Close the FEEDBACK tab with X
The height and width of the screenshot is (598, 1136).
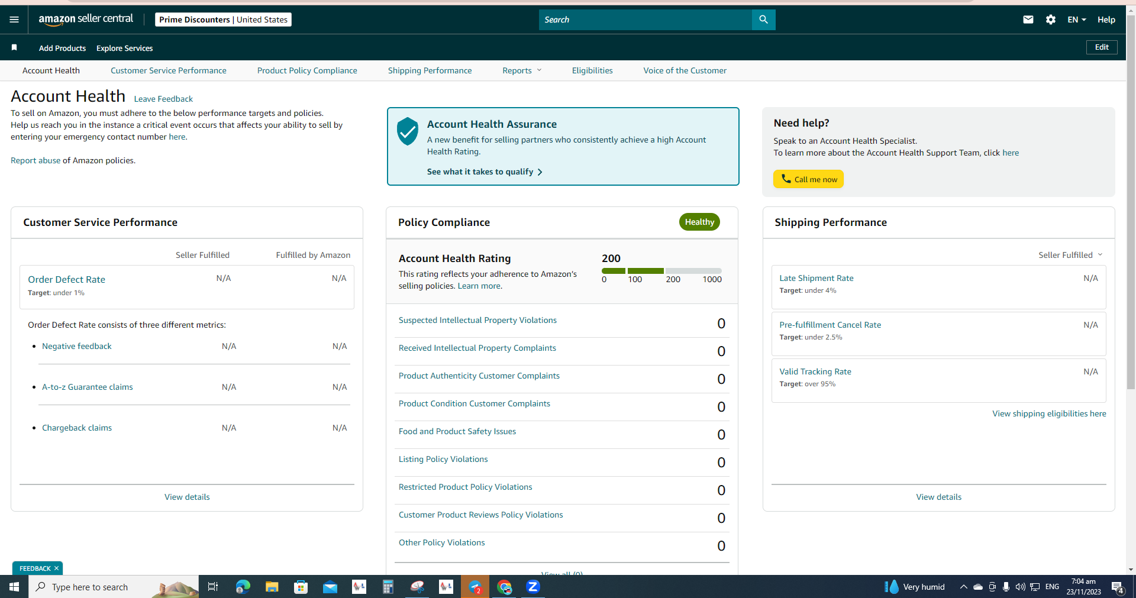pos(56,568)
